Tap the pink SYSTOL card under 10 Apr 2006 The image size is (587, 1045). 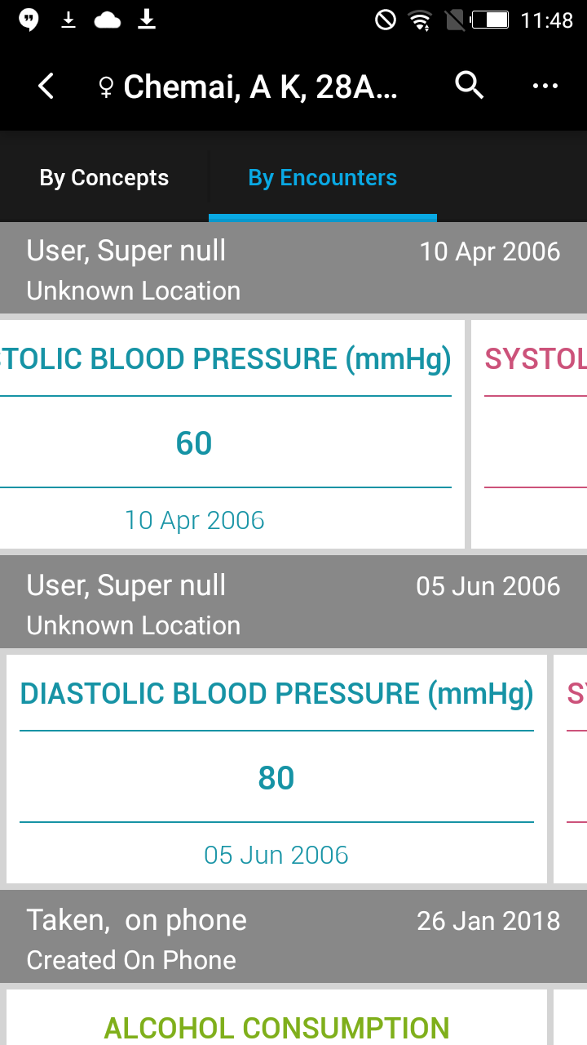tap(529, 434)
